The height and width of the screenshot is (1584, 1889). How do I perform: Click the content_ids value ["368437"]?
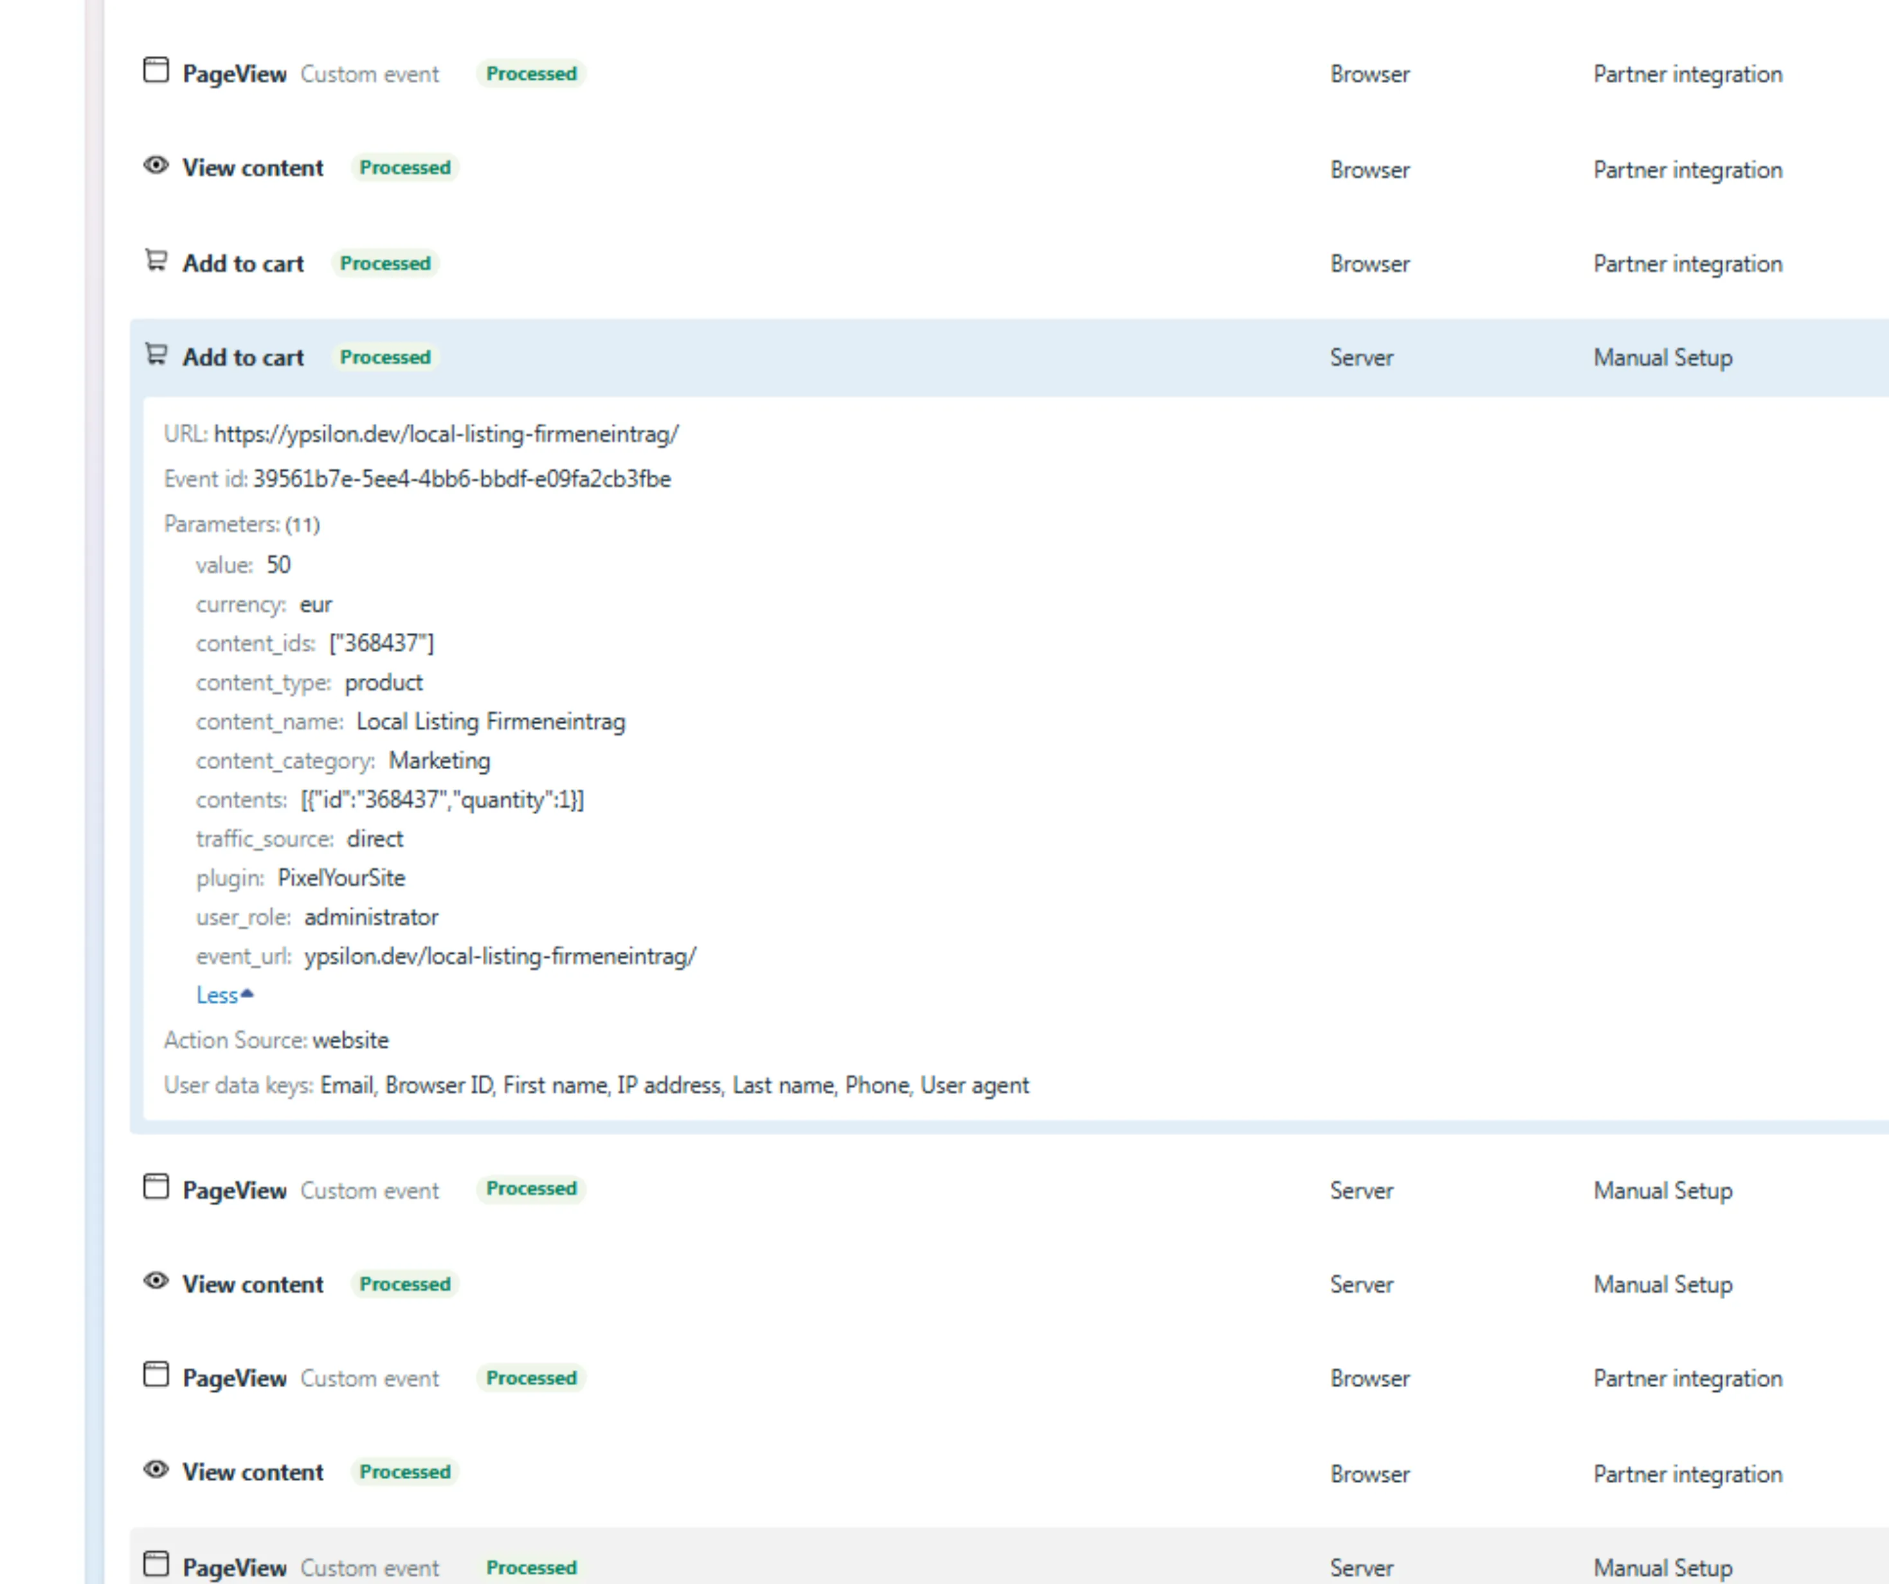tap(381, 644)
